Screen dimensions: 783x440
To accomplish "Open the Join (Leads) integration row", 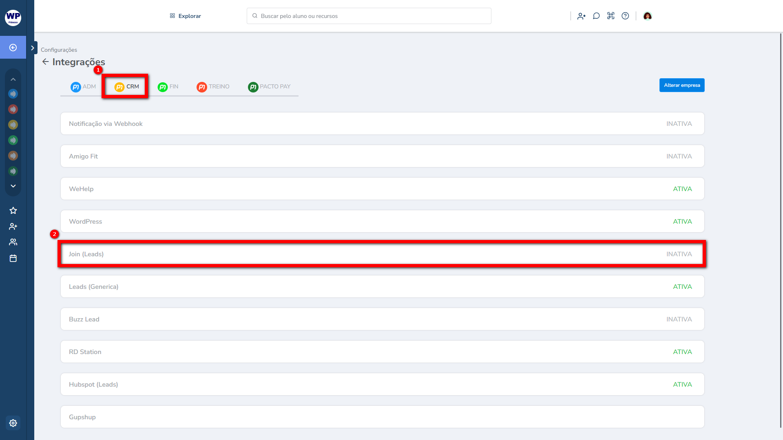I will pyautogui.click(x=382, y=254).
